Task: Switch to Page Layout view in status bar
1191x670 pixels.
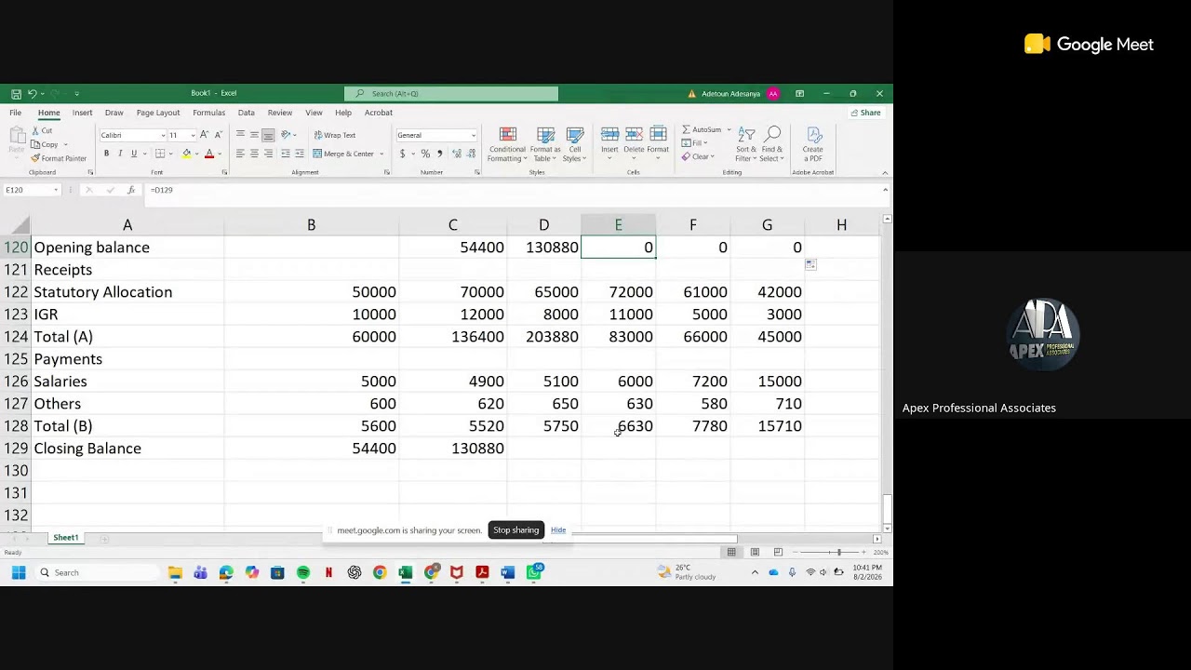Action: point(755,553)
